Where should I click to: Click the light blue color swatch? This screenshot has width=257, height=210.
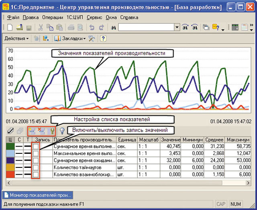[10, 153]
